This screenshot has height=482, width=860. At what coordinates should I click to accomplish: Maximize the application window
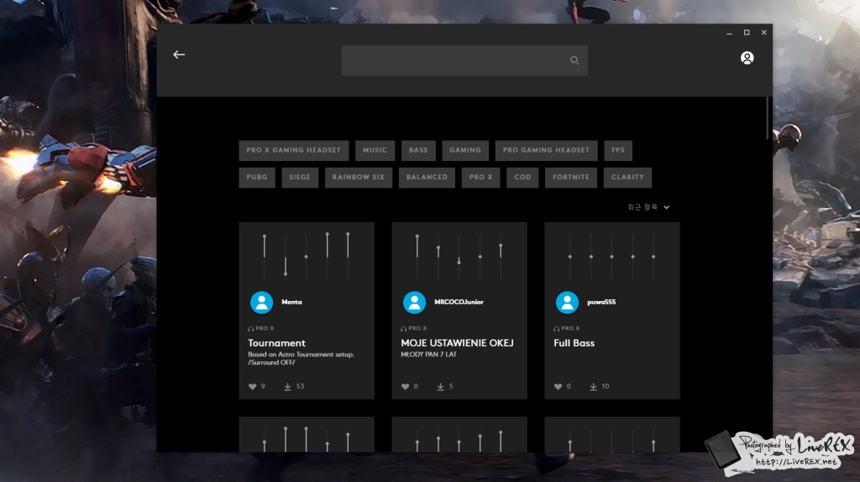pos(747,33)
